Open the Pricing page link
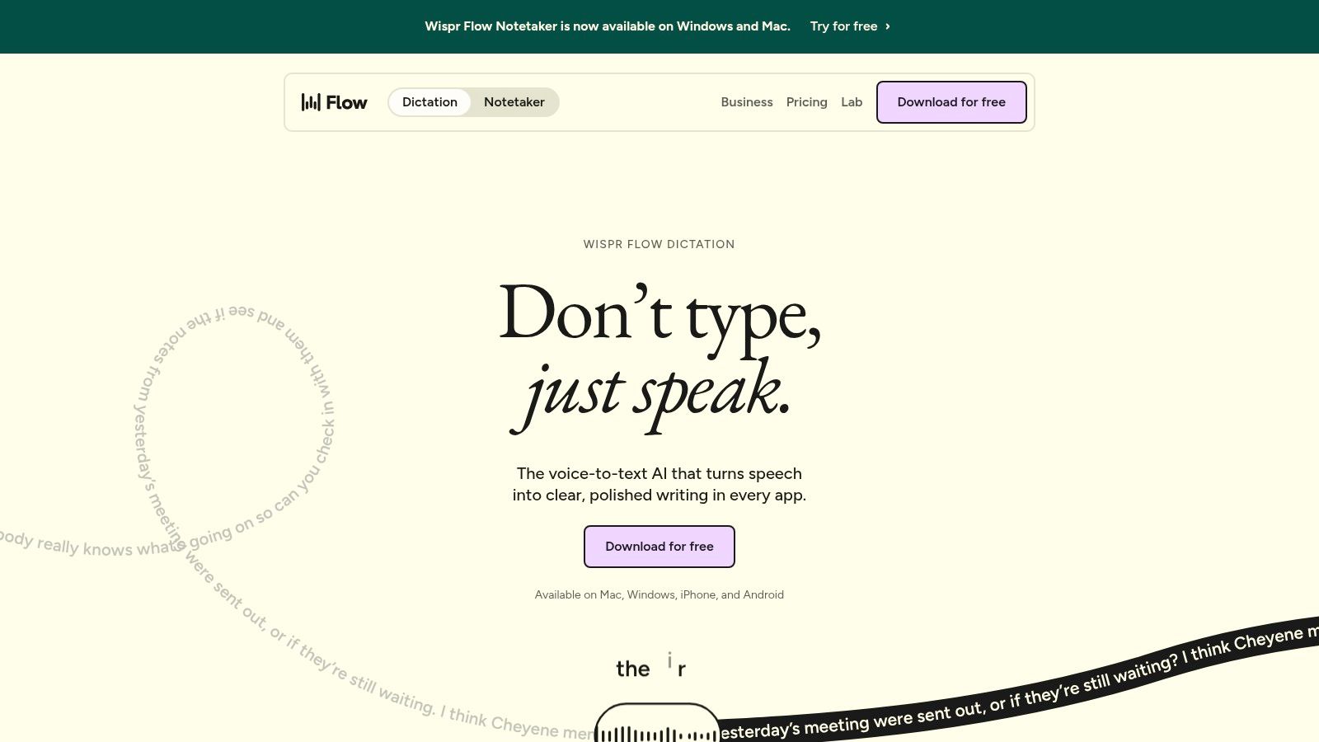 pos(806,102)
